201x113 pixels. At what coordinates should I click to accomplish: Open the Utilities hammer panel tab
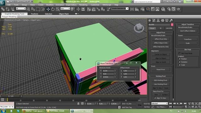(171, 20)
